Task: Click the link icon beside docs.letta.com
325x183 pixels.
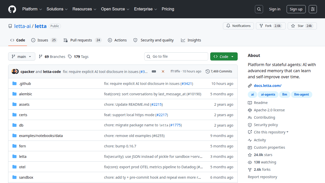Action: coord(250,86)
